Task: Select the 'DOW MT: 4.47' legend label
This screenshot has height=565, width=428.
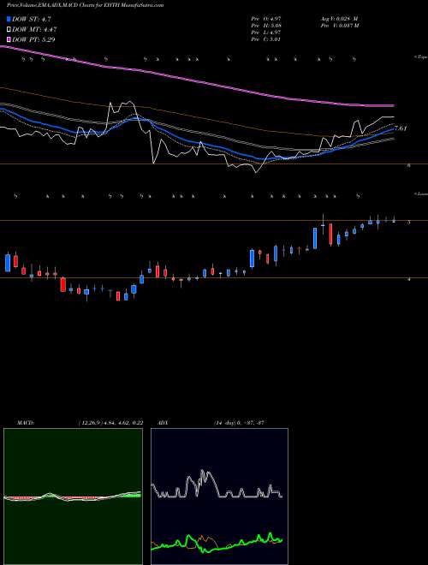Action: pos(34,30)
